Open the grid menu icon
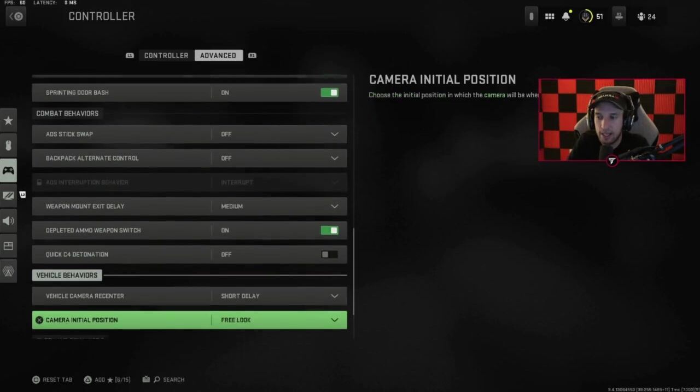 click(550, 16)
